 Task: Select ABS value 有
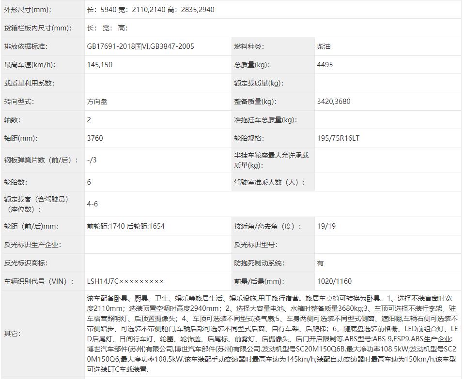pos(320,263)
